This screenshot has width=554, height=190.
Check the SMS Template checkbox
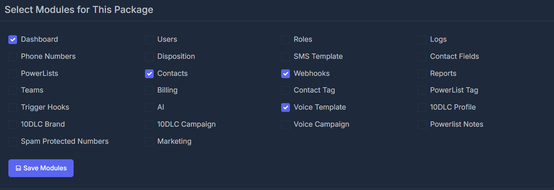pos(285,57)
